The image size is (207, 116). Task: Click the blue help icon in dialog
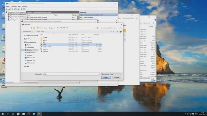tap(121, 32)
